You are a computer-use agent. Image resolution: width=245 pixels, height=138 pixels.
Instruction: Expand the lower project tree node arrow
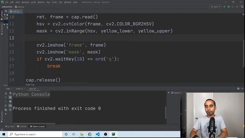(x=5, y=25)
